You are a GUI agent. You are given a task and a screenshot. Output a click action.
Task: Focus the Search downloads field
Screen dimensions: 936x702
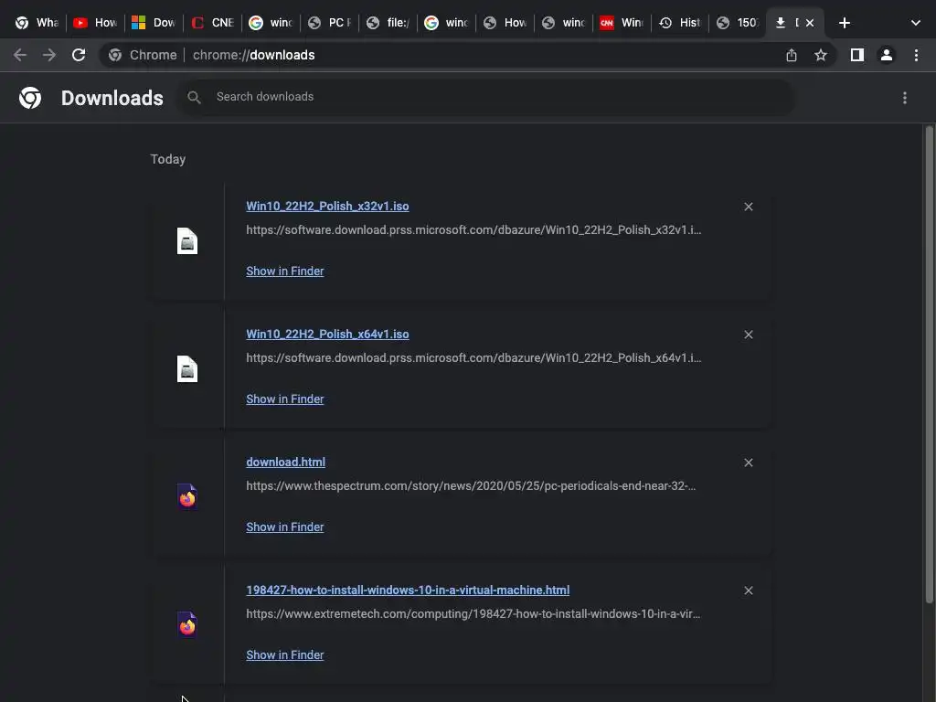point(486,97)
